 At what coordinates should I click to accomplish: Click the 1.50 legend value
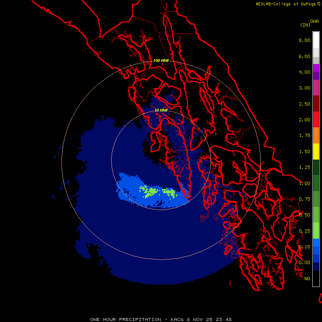[x=304, y=152]
